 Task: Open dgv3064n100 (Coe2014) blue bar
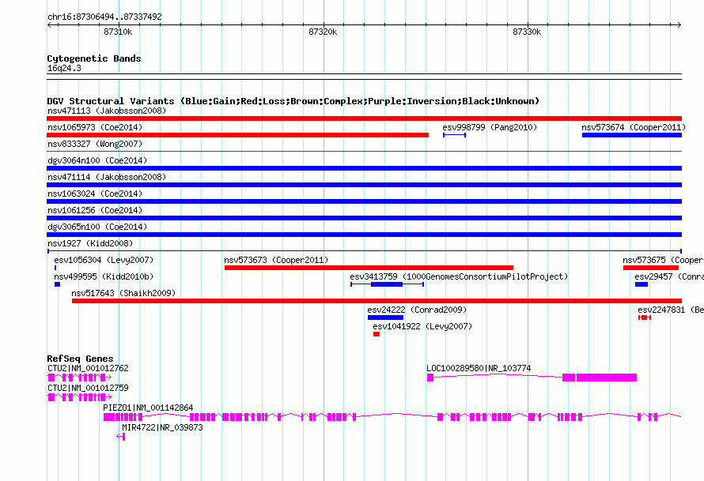point(364,168)
